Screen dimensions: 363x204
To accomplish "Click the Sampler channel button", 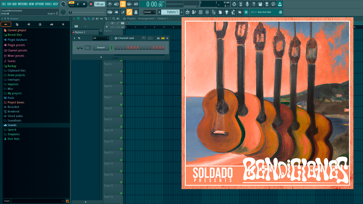I will (101, 48).
